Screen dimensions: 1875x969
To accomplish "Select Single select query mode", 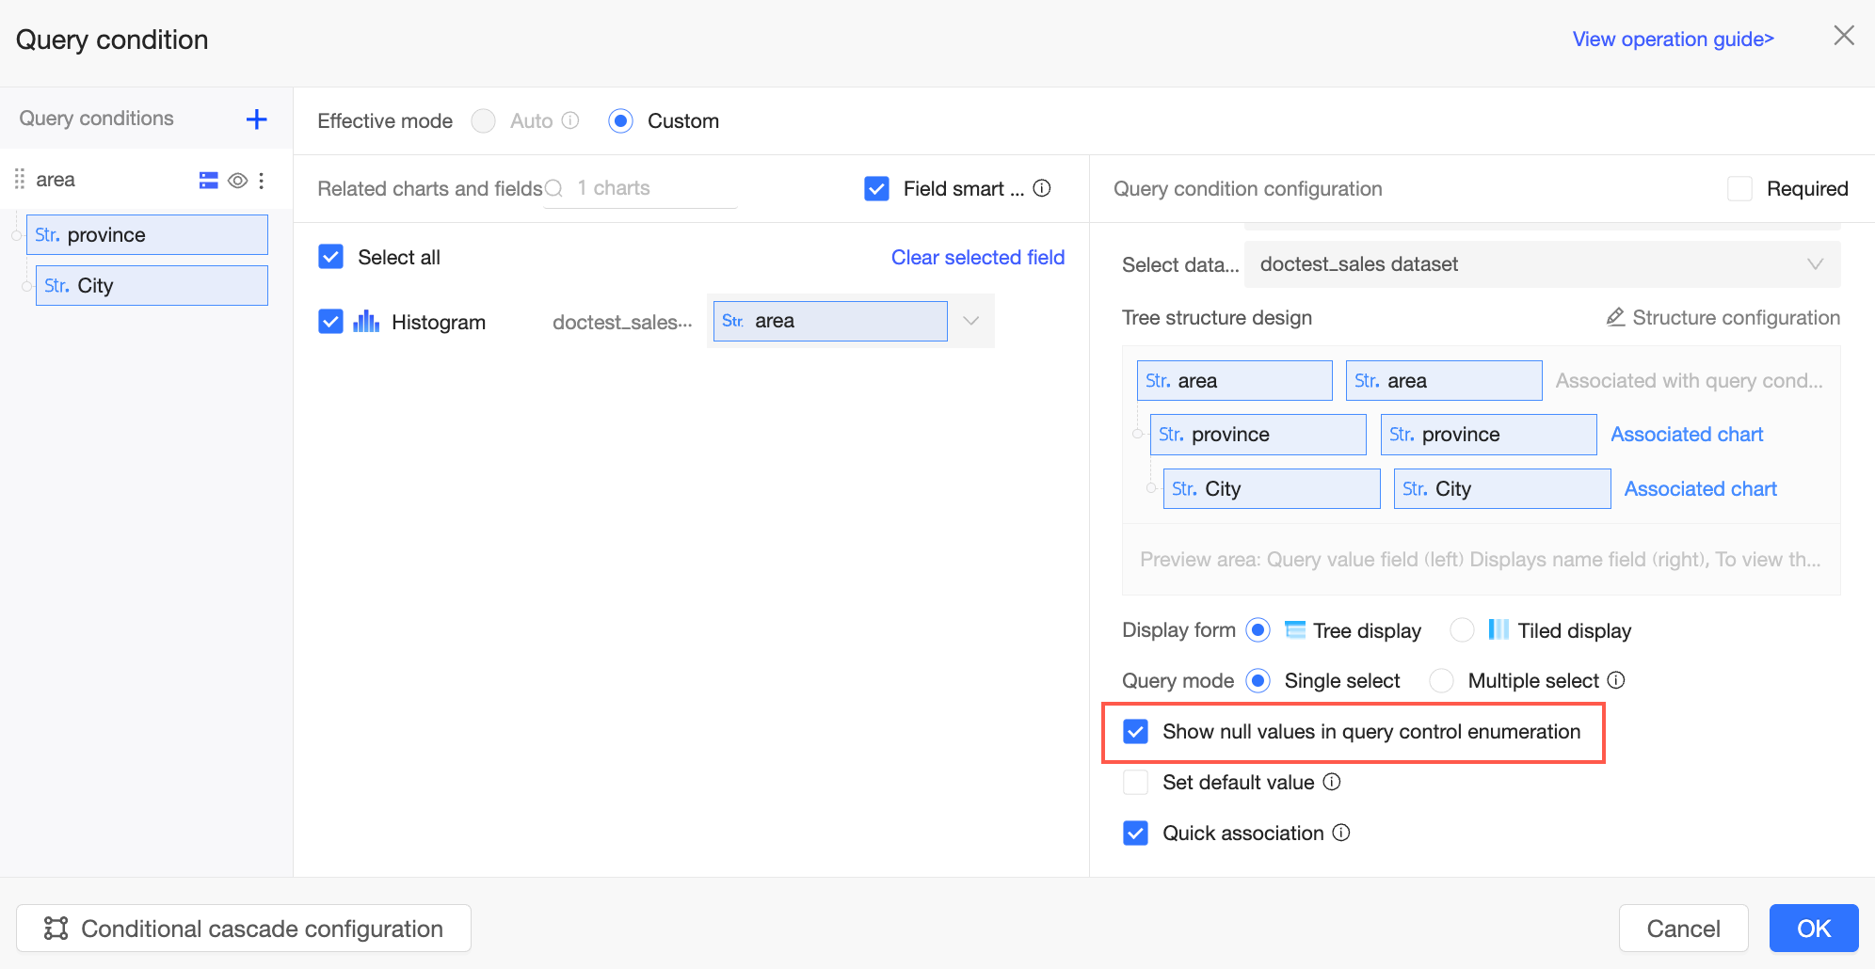I will click(1258, 680).
